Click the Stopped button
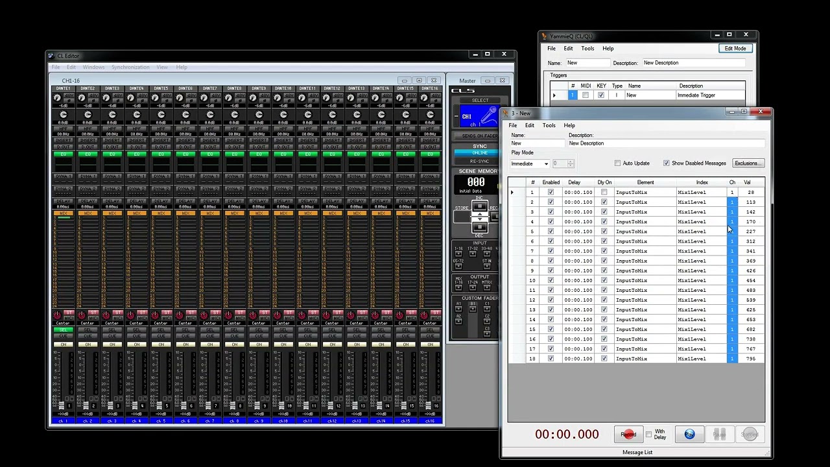Screen dimensions: 830x467 pos(750,435)
